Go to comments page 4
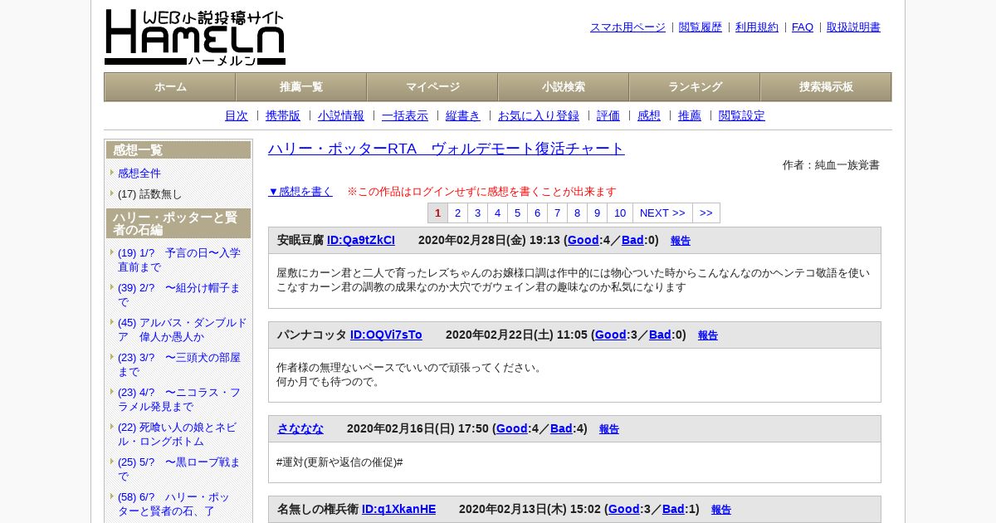Image resolution: width=996 pixels, height=523 pixels. click(497, 213)
